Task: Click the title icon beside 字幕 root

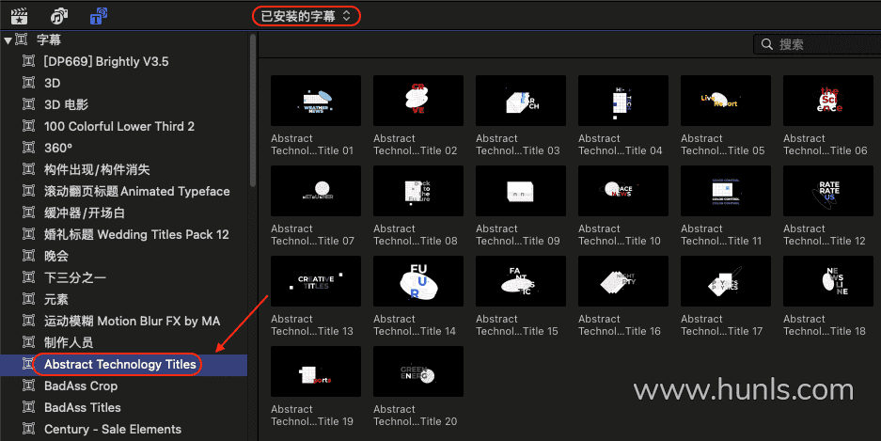Action: click(x=22, y=39)
